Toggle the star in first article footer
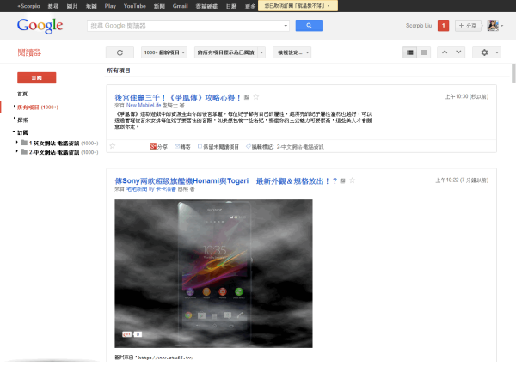The height and width of the screenshot is (367, 516). [x=113, y=146]
